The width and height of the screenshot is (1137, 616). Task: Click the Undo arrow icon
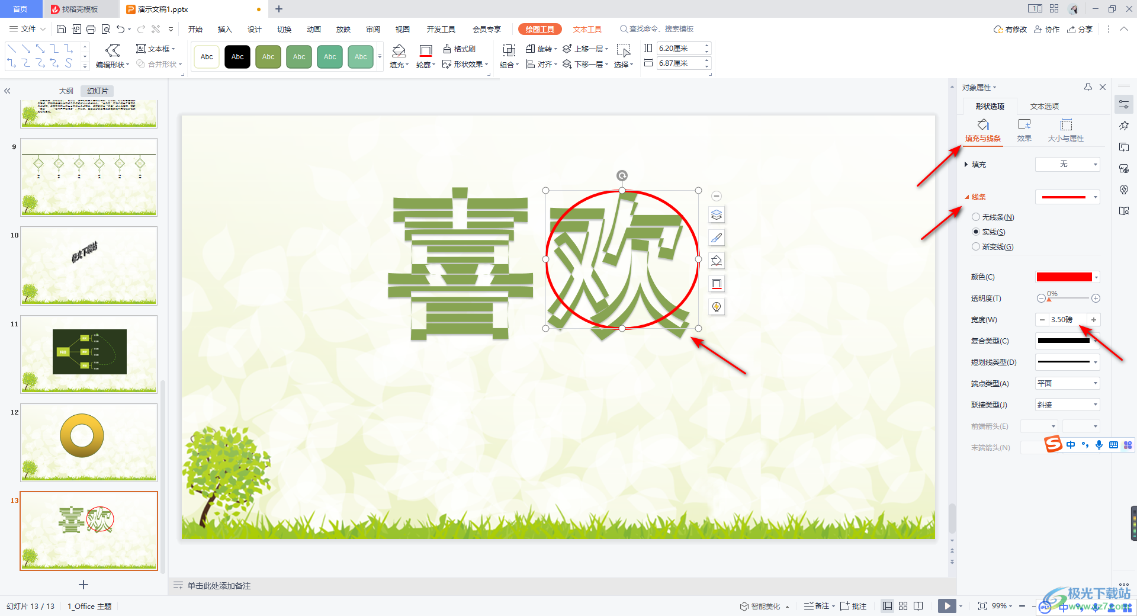(x=121, y=29)
